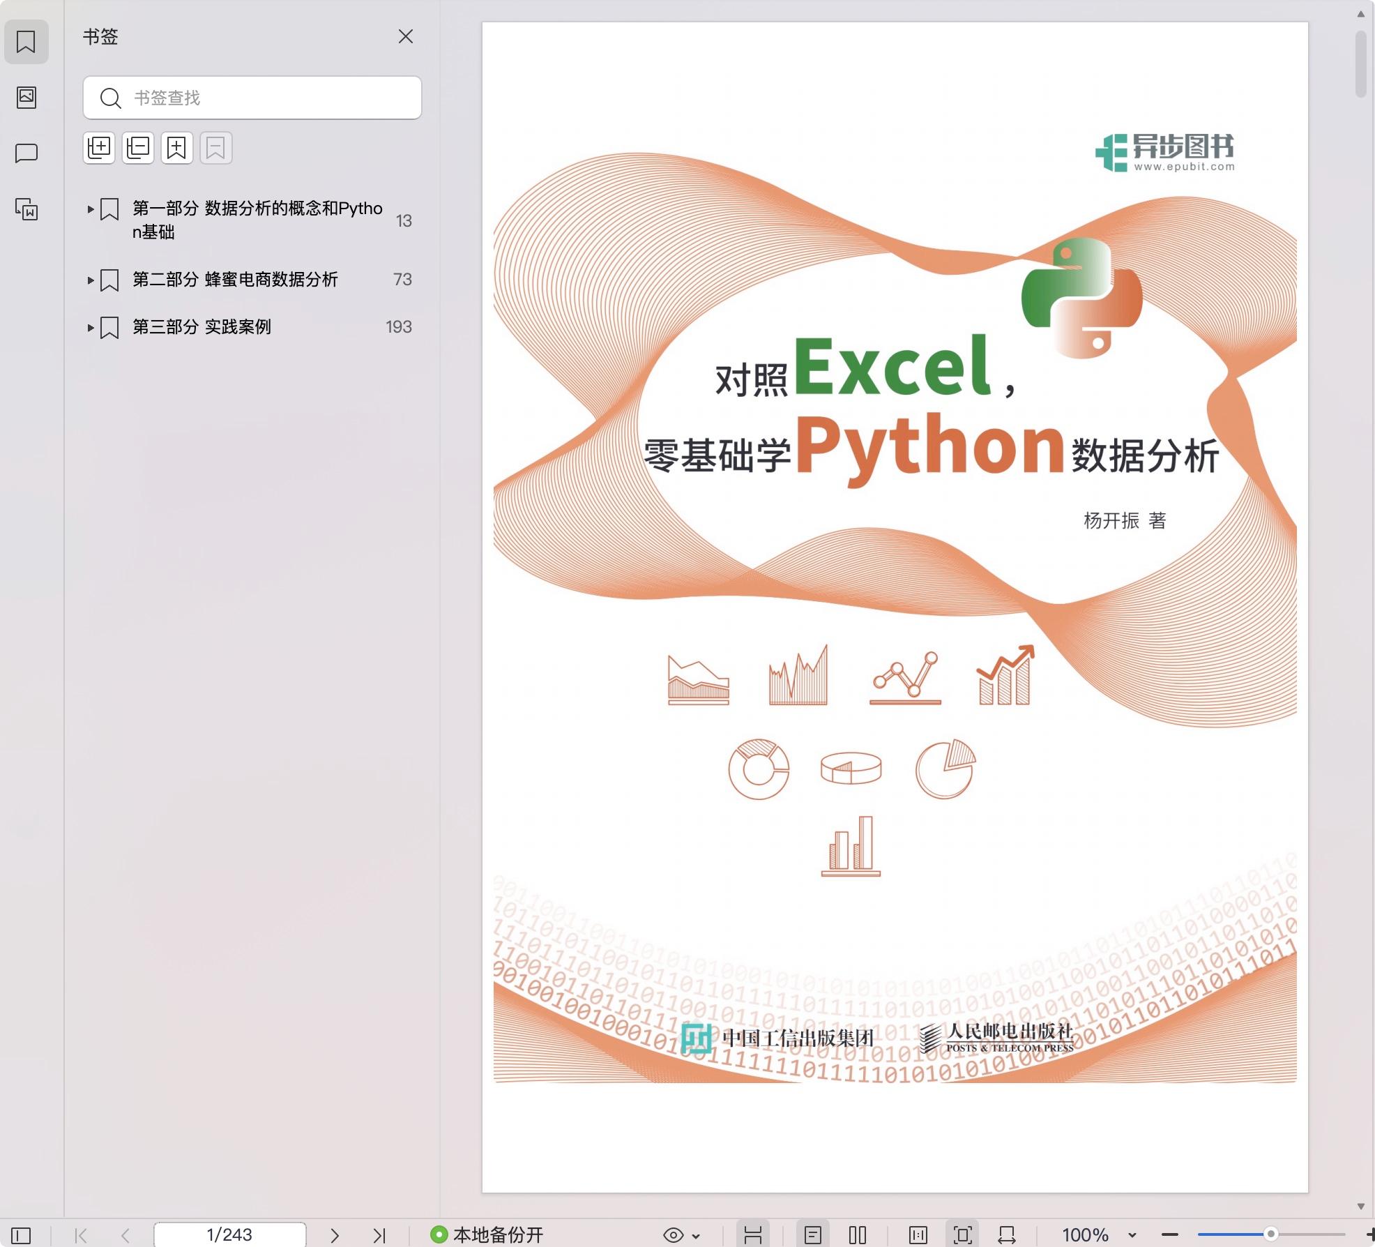Open the eye protection mode dropdown

[681, 1235]
